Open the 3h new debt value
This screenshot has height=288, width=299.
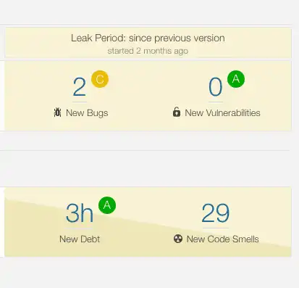click(x=80, y=213)
